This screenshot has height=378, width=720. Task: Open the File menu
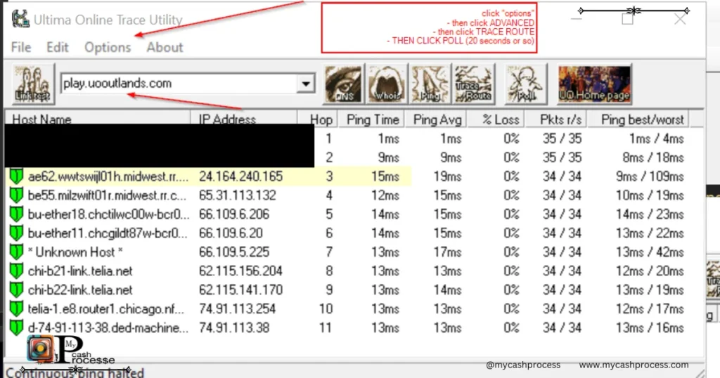coord(21,47)
